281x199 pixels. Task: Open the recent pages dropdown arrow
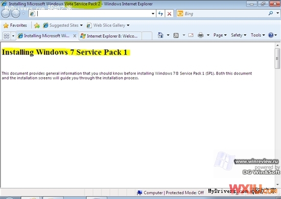coord(24,14)
